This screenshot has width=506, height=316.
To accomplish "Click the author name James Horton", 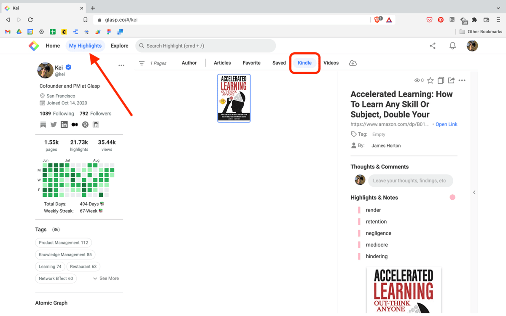I will click(386, 145).
